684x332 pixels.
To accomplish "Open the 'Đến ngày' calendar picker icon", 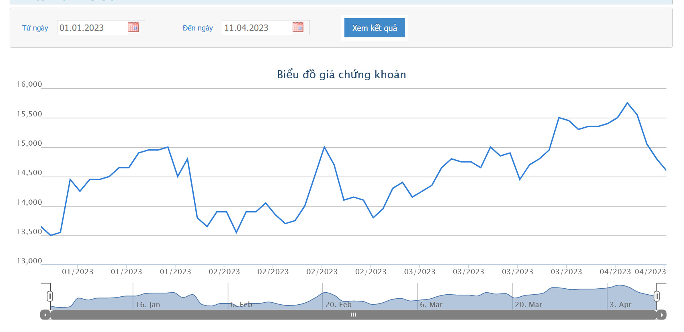I will click(x=298, y=27).
